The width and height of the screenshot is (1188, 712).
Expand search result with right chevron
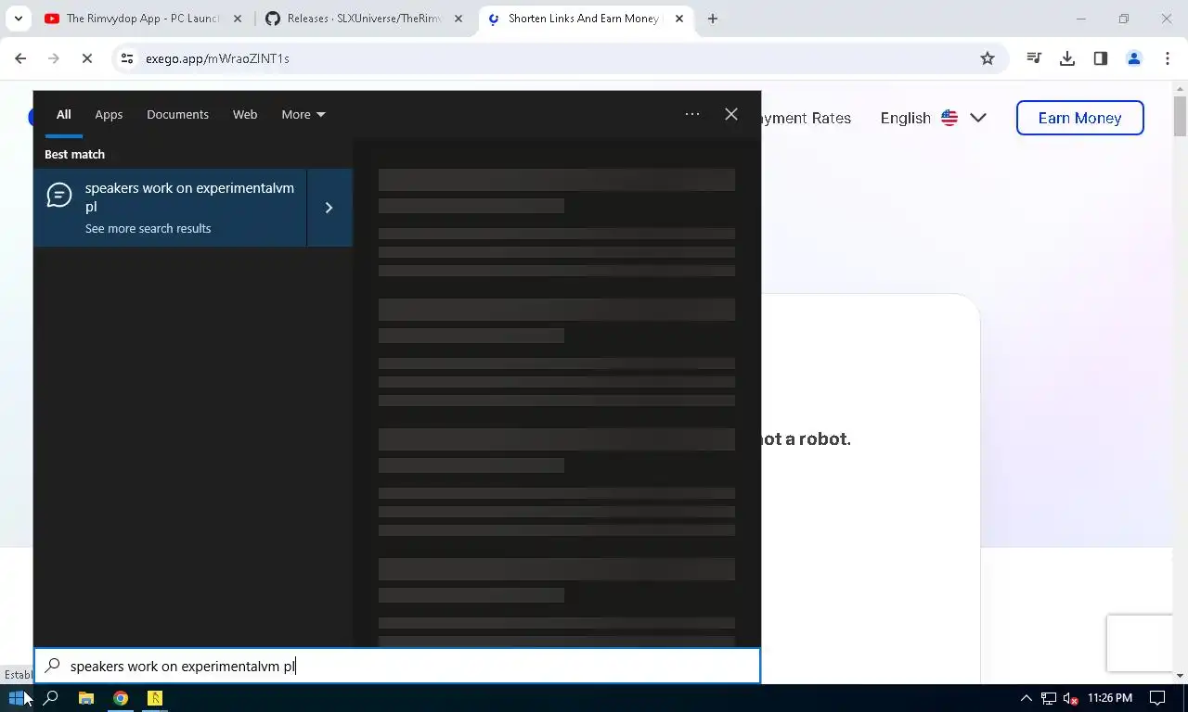coord(329,208)
